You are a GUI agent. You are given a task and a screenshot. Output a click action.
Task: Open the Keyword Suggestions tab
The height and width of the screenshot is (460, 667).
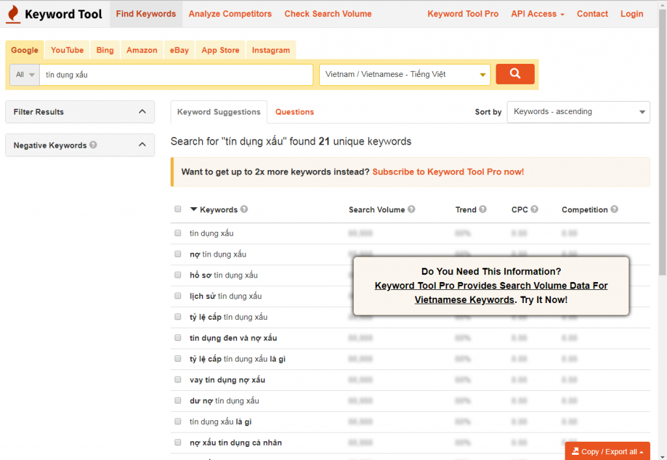tap(219, 112)
